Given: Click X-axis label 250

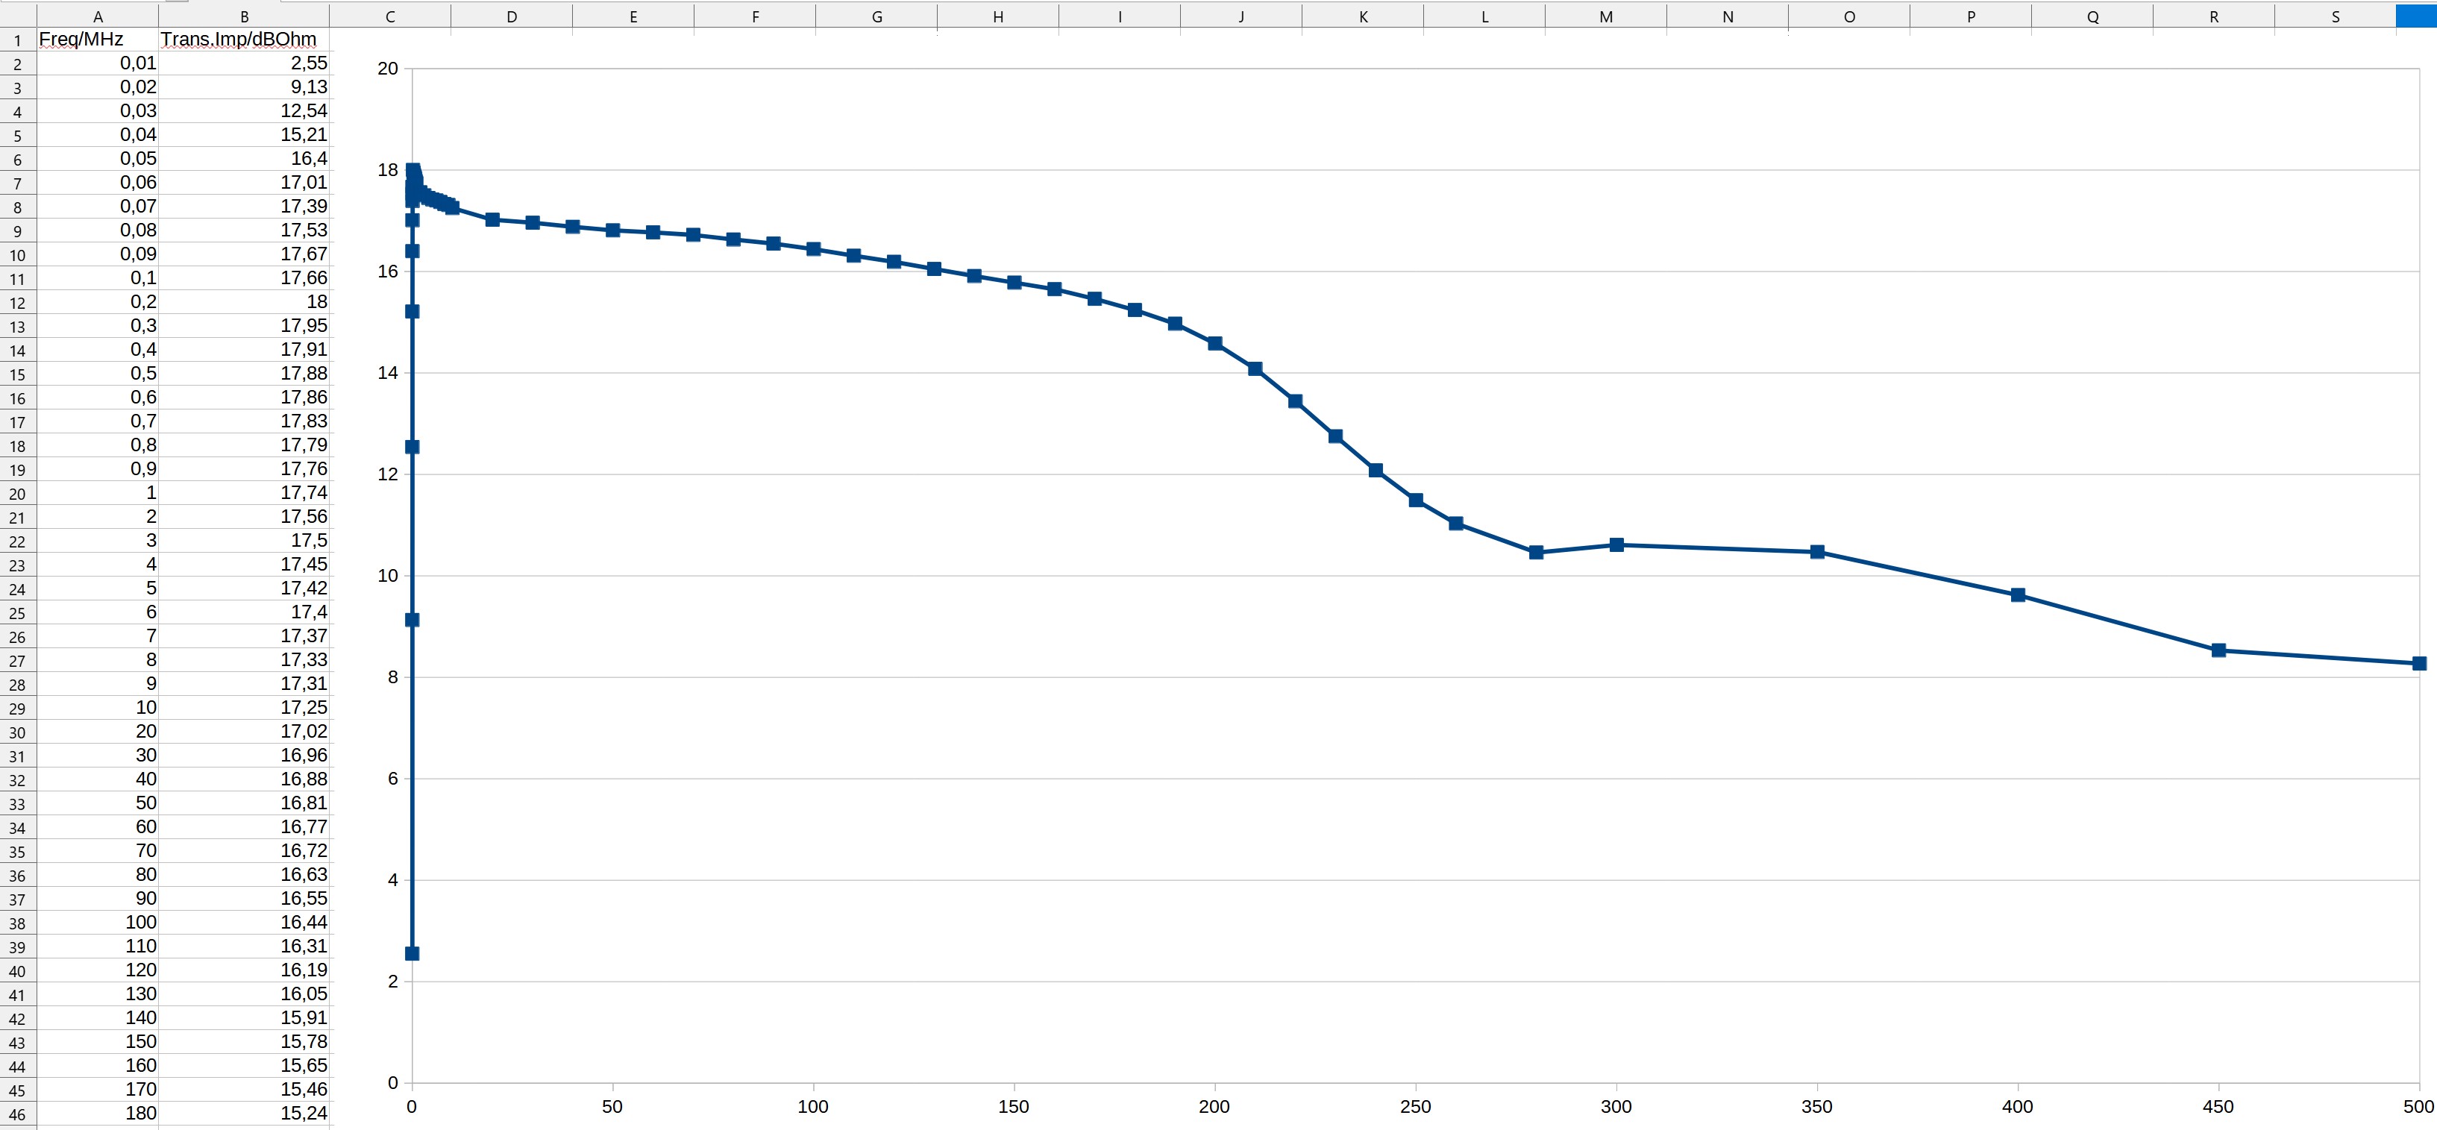Looking at the screenshot, I should (1415, 1106).
